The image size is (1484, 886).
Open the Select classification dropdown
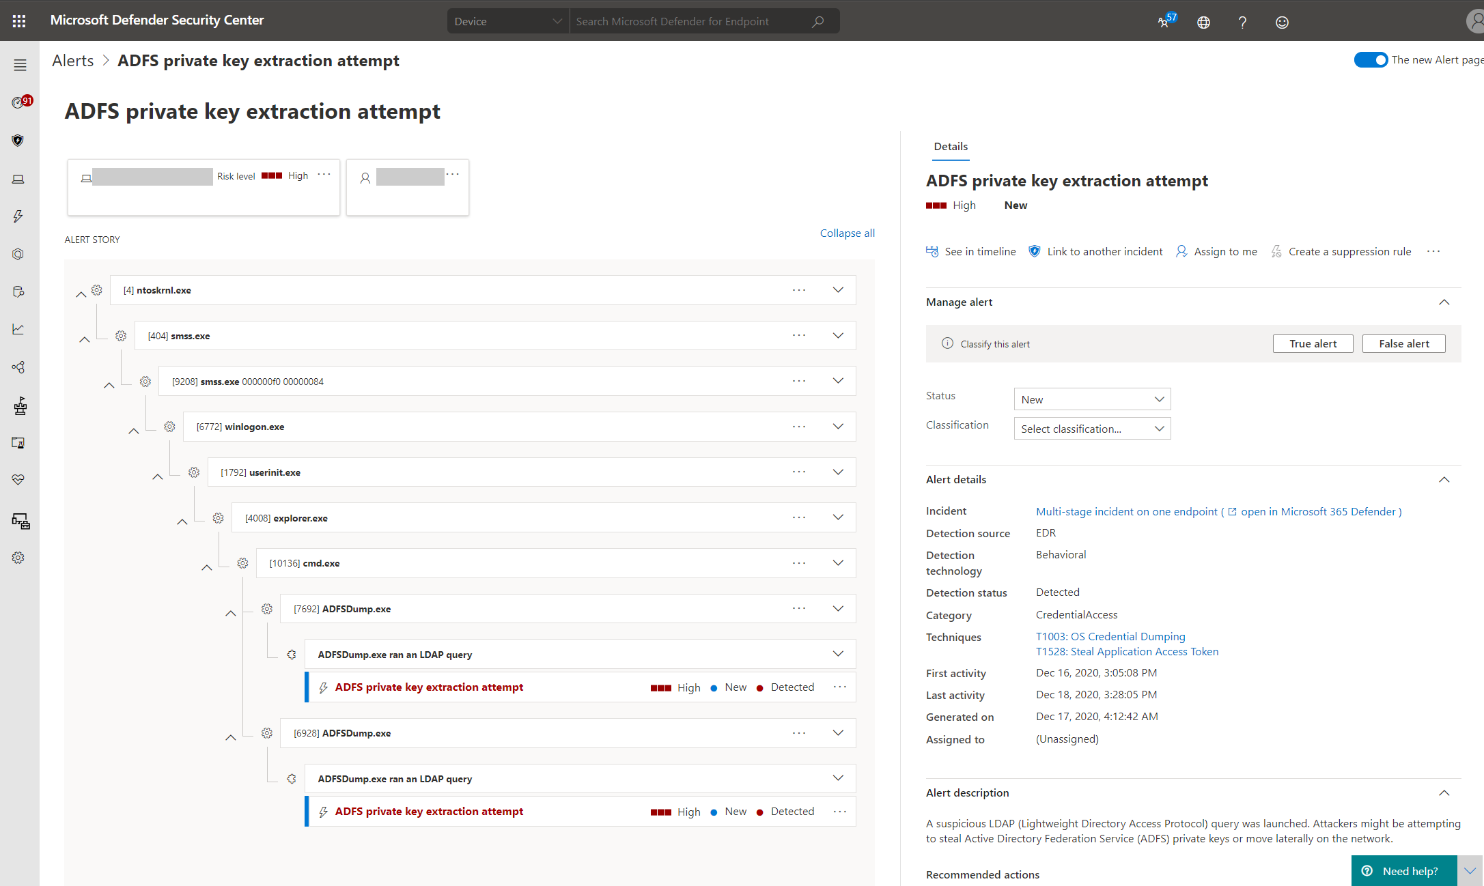(x=1091, y=428)
